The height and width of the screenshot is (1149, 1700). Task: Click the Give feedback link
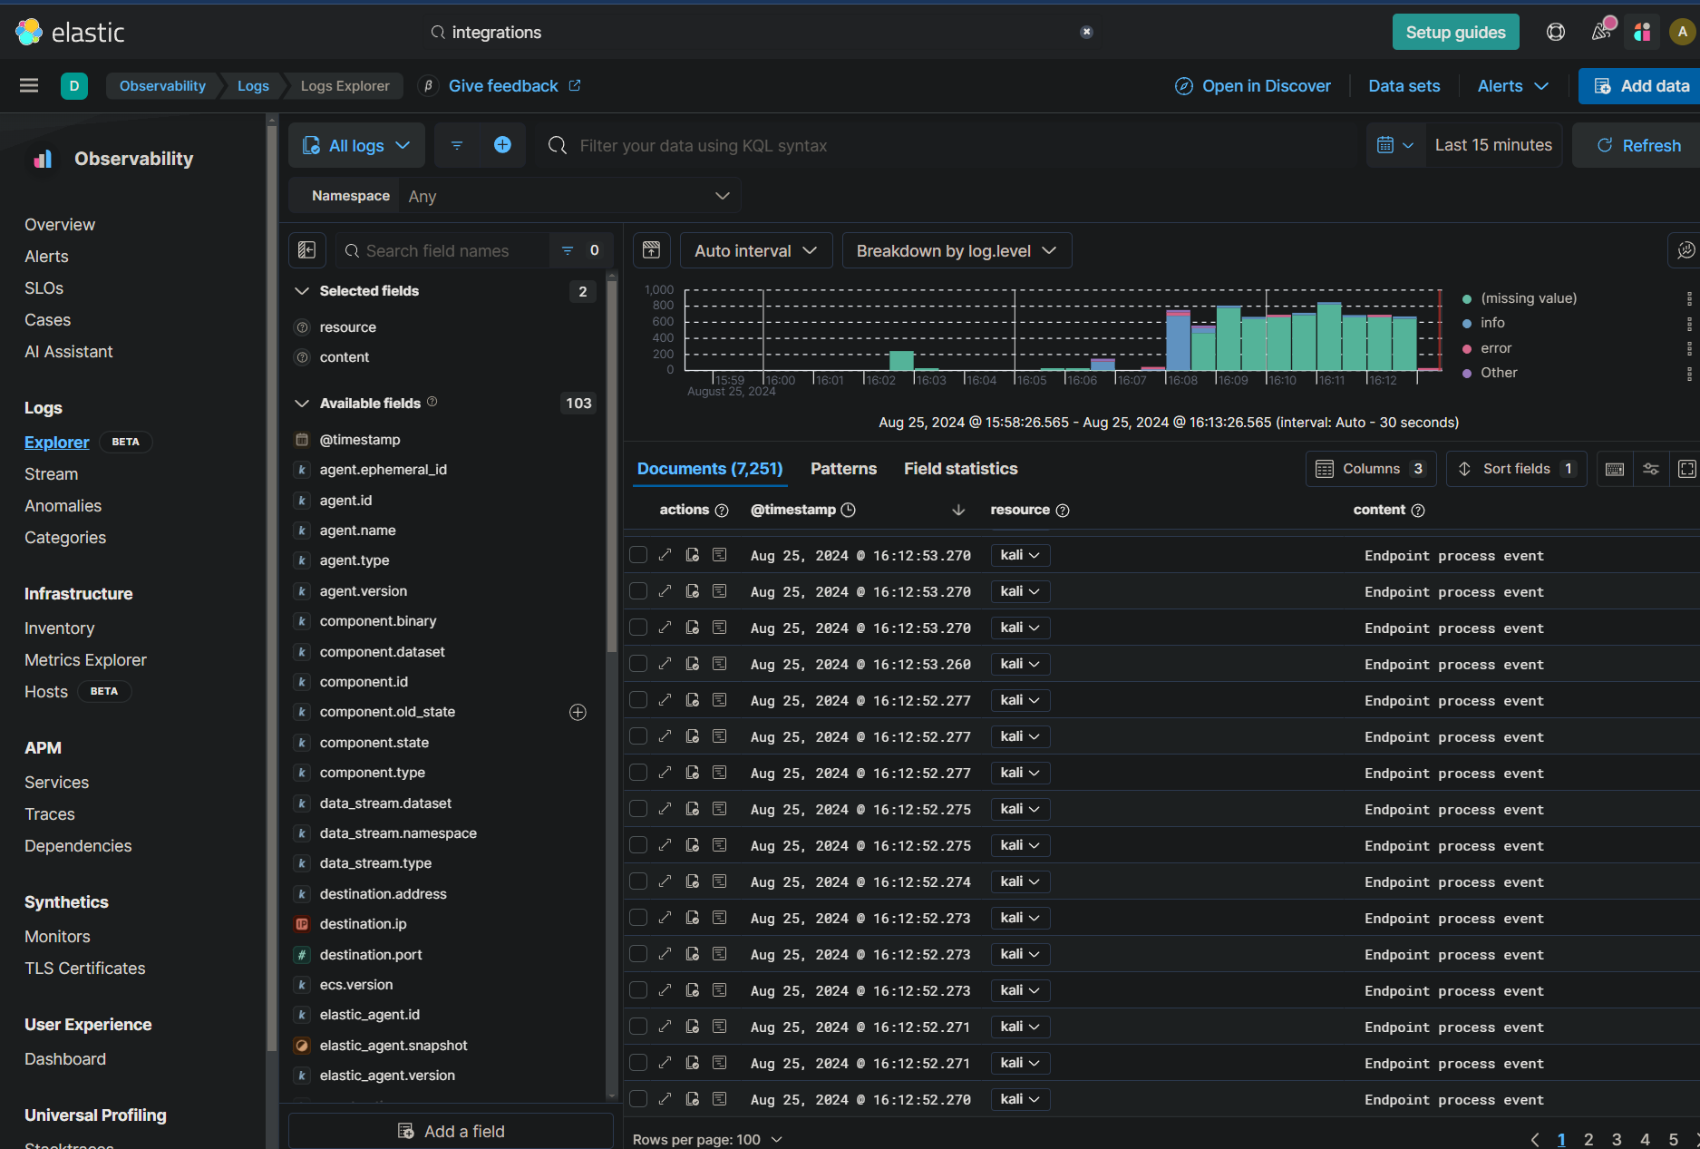514,86
